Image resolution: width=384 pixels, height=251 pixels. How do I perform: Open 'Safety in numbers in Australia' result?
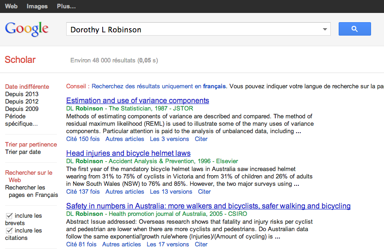208,206
